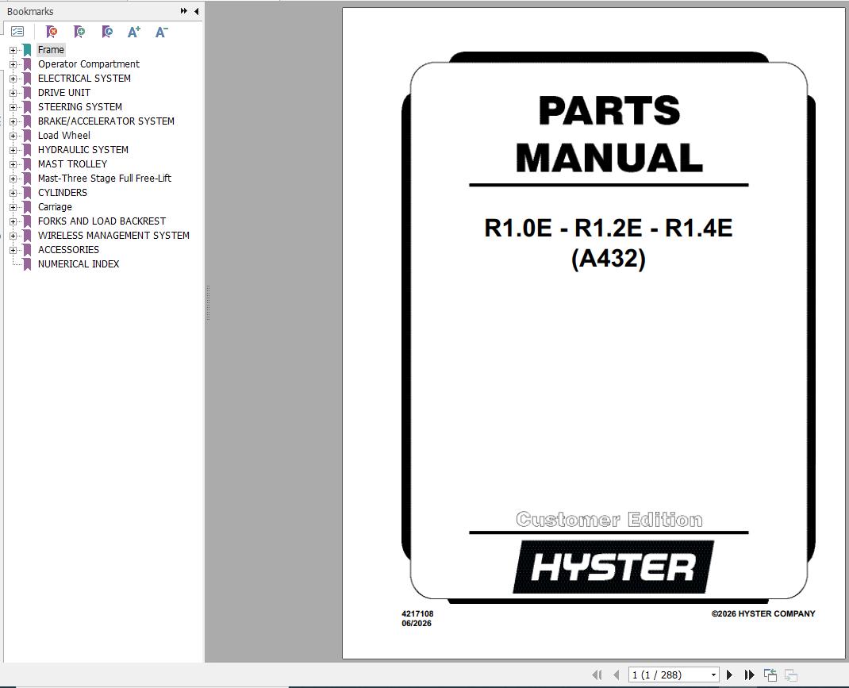Screen dimensions: 849x688
Task: Open the Mast-Three Stage Full Free-Lift bookmark
Action: click(105, 178)
